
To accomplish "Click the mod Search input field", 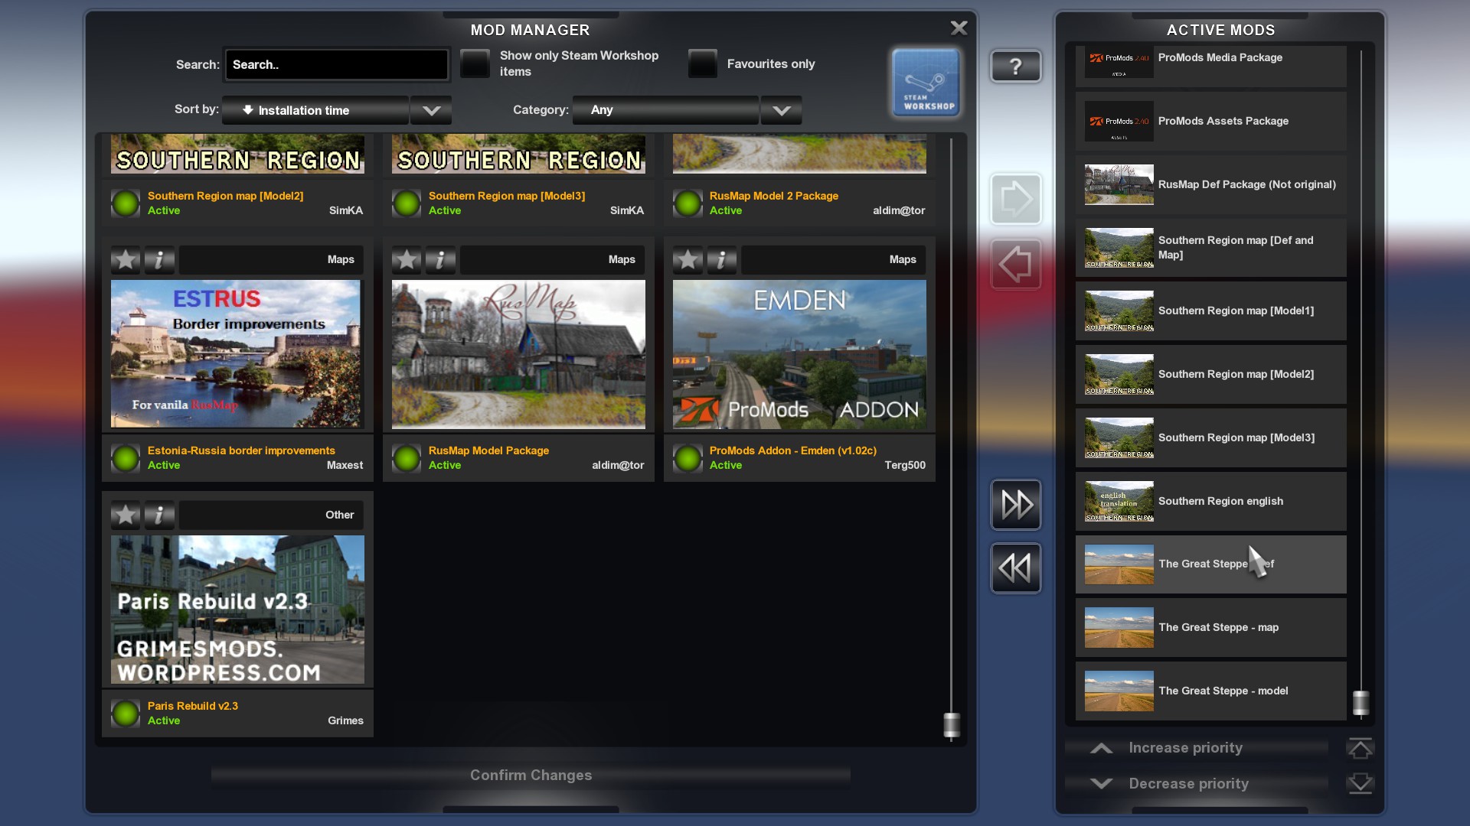I will pos(336,65).
